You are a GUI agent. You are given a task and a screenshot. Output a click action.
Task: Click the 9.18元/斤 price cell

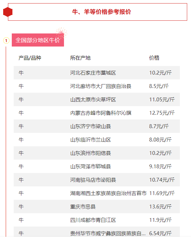click(x=160, y=167)
